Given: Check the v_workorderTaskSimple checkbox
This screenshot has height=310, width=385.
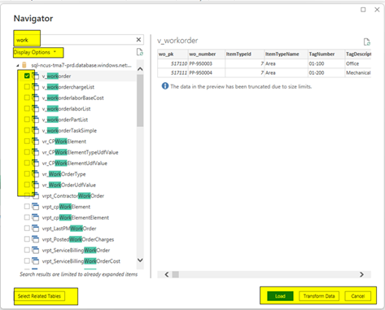Looking at the screenshot, I should click(27, 130).
